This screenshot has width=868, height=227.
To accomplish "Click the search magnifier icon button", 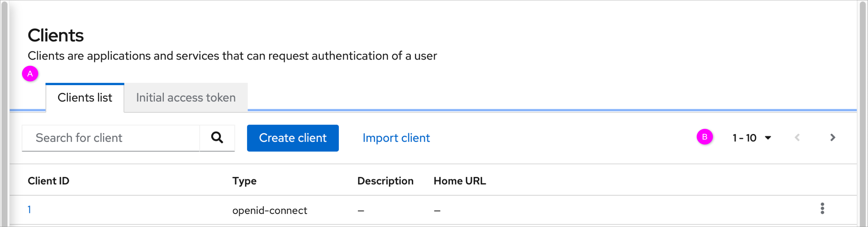I will pos(217,138).
